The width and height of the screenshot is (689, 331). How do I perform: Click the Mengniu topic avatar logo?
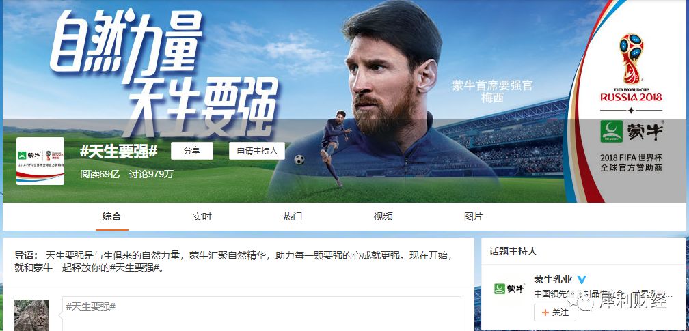(x=40, y=160)
